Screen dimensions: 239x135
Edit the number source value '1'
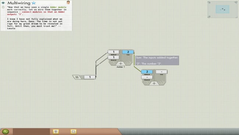click(90, 77)
